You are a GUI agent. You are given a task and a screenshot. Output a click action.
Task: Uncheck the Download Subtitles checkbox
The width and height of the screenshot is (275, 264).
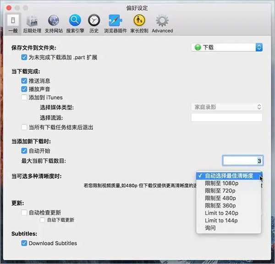pos(24,243)
